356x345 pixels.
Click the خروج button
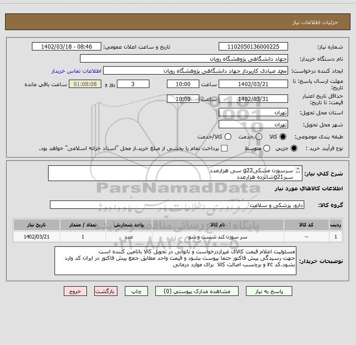(75, 291)
